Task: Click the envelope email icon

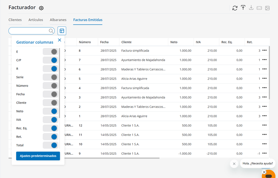Action: 259,8
